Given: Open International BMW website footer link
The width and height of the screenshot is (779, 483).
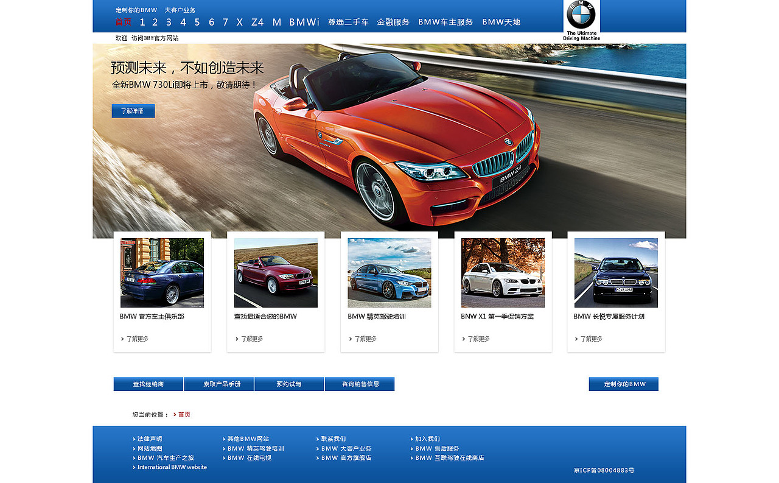Looking at the screenshot, I should pos(172,467).
